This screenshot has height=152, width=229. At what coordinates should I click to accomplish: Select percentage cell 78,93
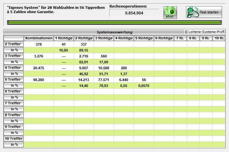pos(104,86)
